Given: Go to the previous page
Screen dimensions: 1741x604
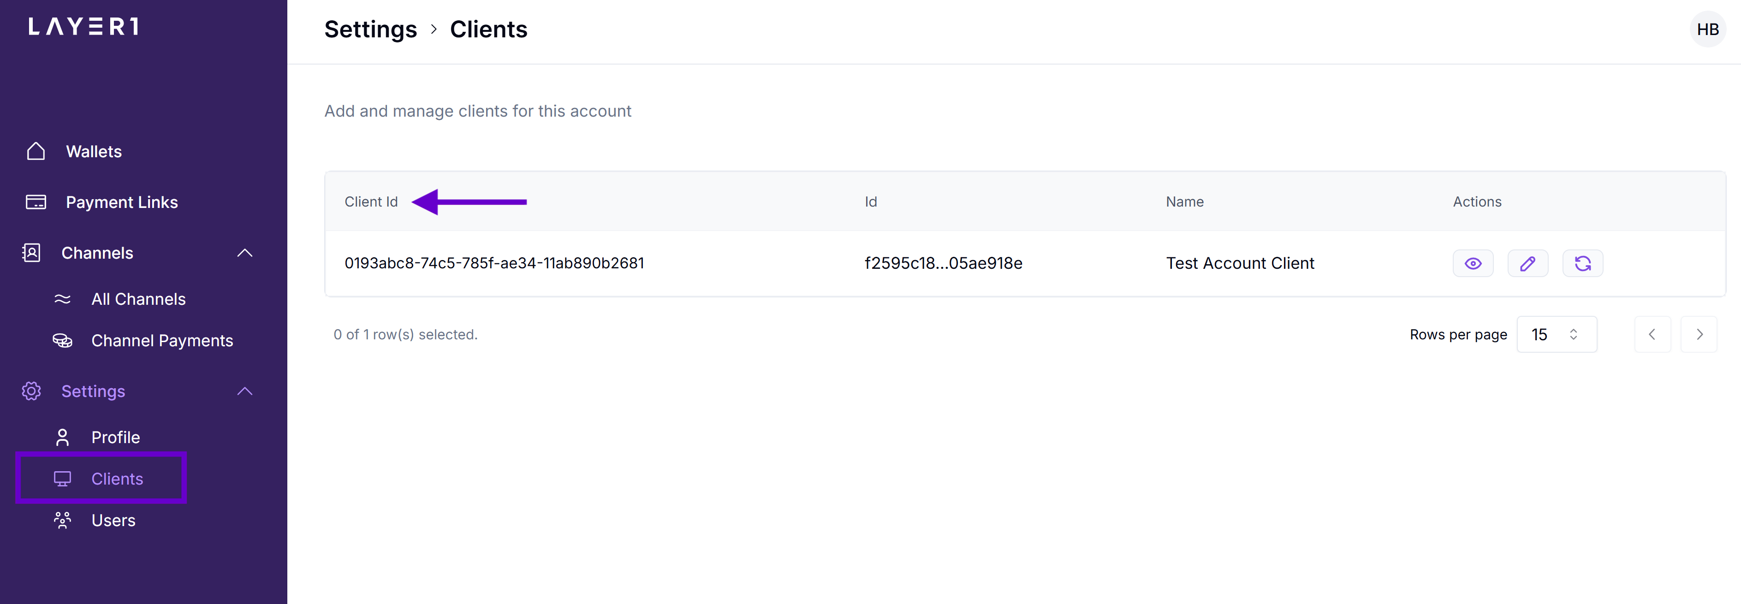Looking at the screenshot, I should click(1652, 334).
